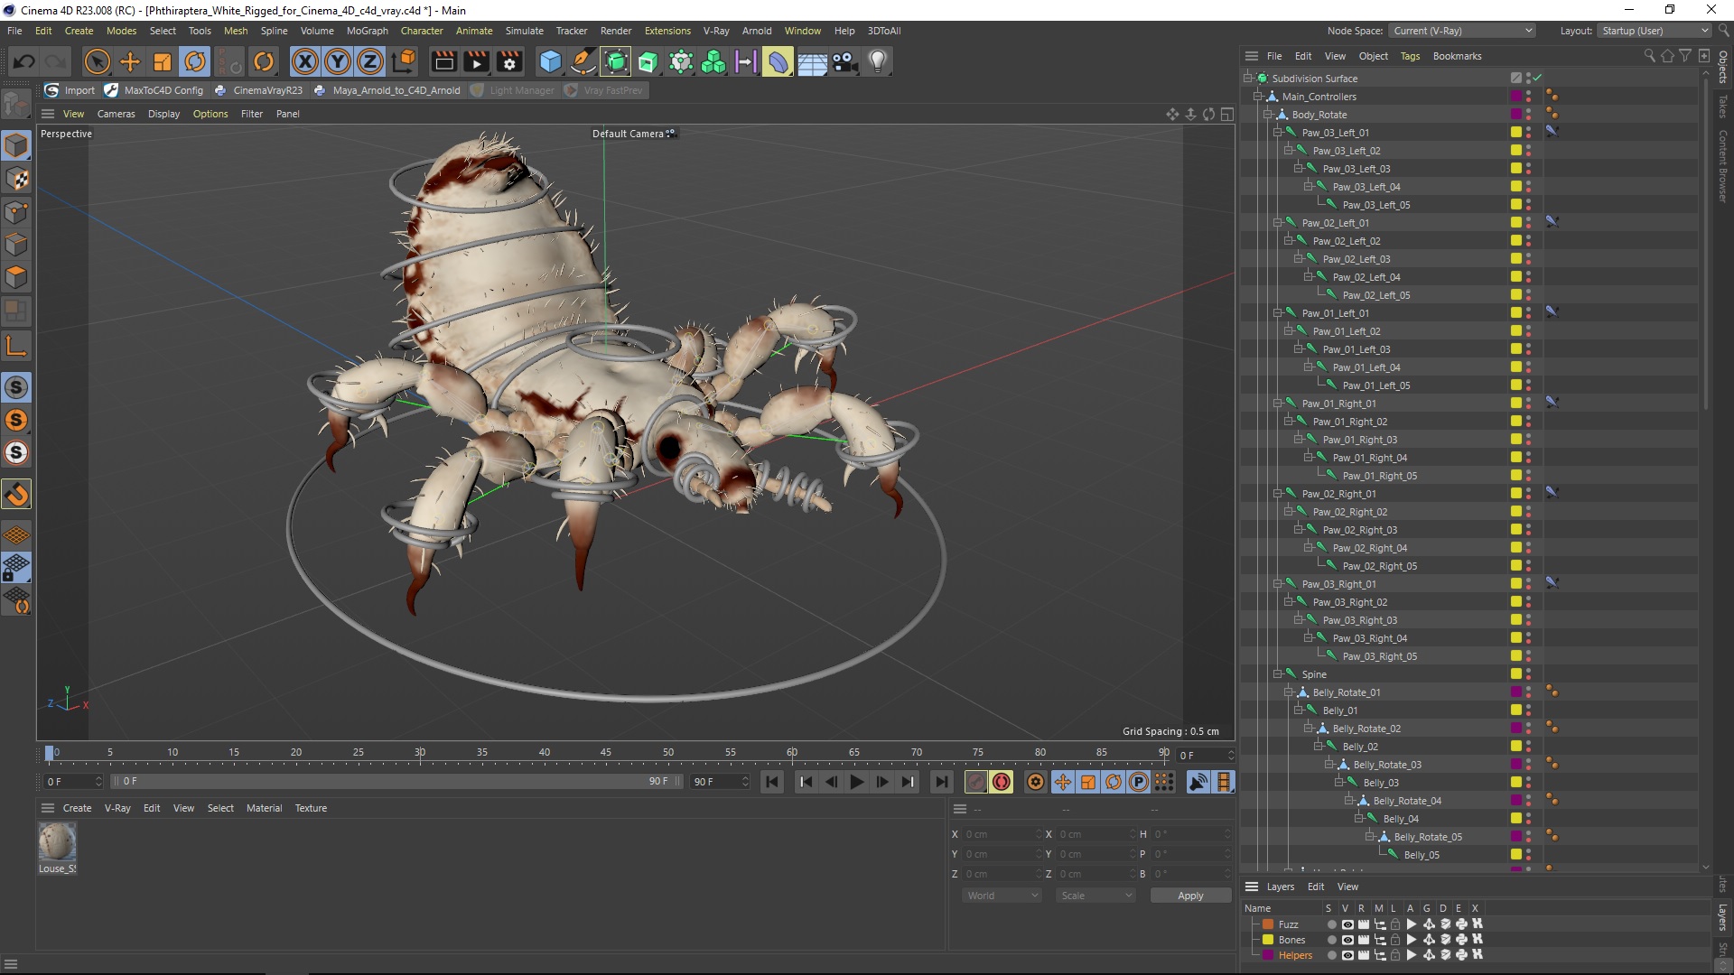Viewport: 1734px width, 975px height.
Task: Open the V-Ray menu in menu bar
Action: pyautogui.click(x=715, y=31)
